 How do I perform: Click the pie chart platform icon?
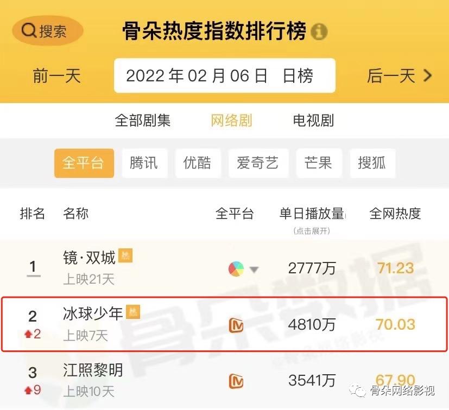pyautogui.click(x=236, y=268)
